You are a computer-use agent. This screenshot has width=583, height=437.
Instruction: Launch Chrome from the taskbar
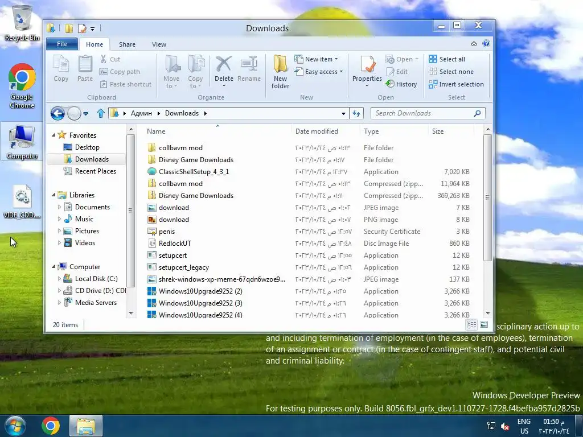(51, 426)
